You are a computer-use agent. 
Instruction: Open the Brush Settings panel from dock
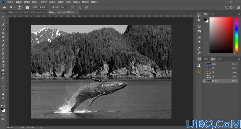coord(199,27)
